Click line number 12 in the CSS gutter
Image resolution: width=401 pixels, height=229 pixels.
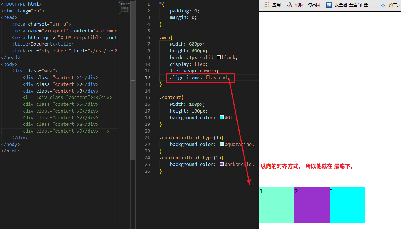point(147,77)
